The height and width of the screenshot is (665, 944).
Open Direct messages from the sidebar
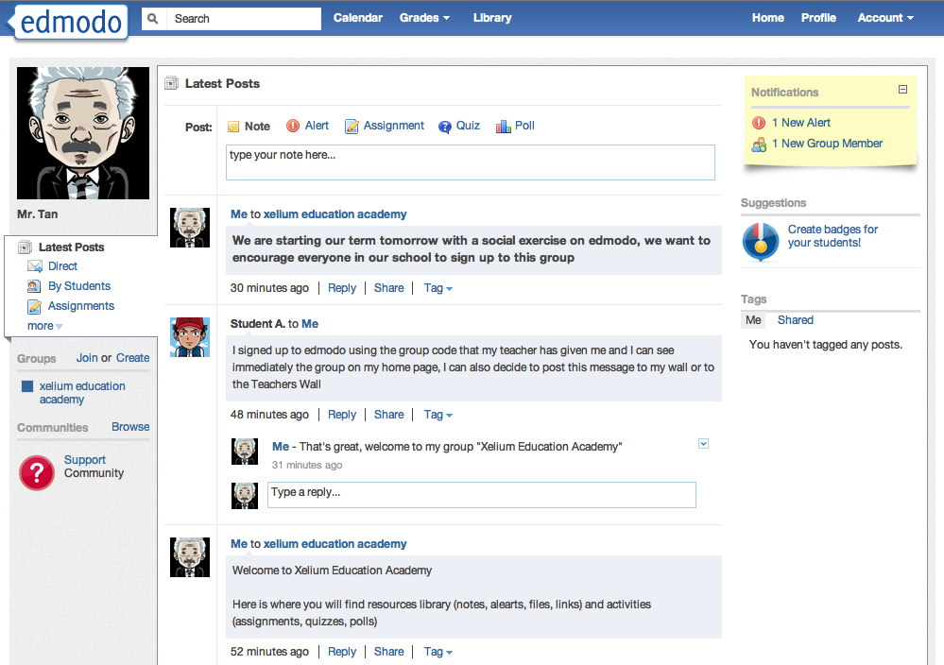click(x=61, y=265)
